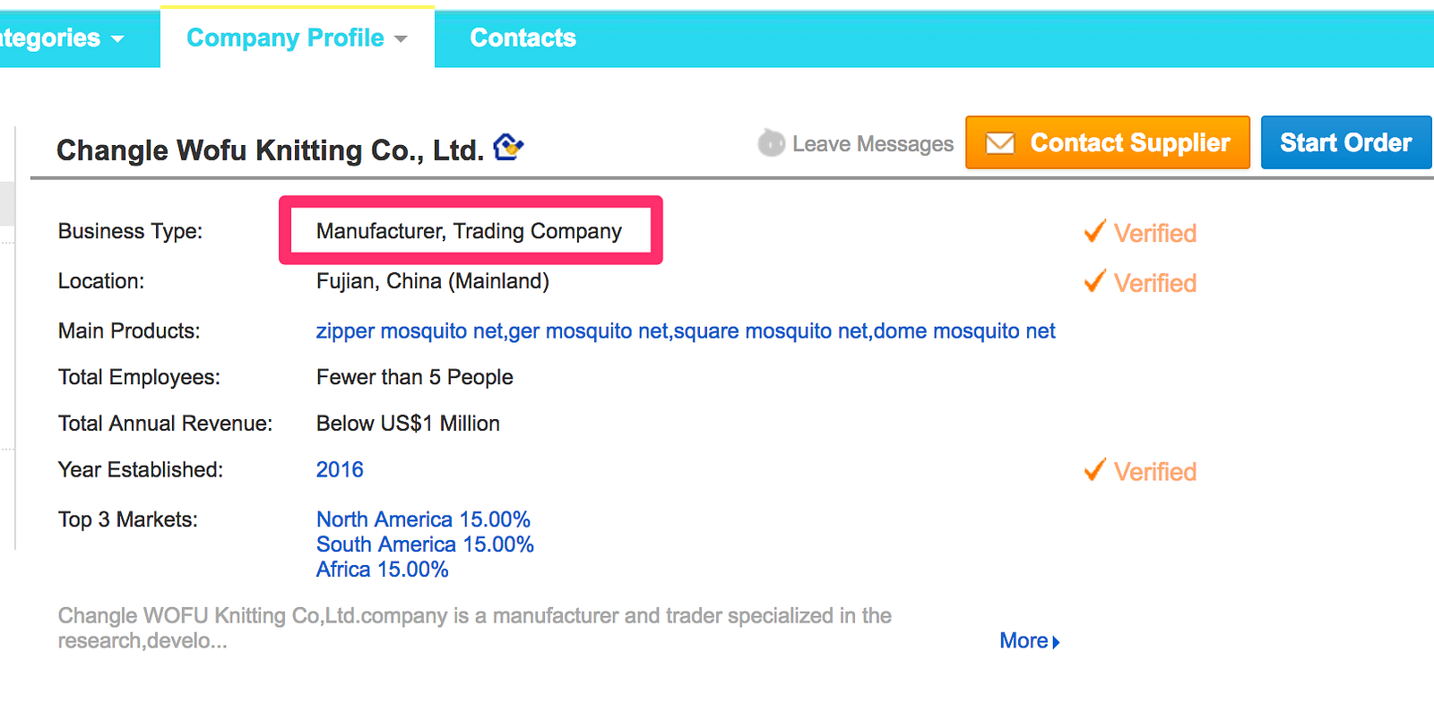Click the verified badge icon beside company name

[x=508, y=146]
